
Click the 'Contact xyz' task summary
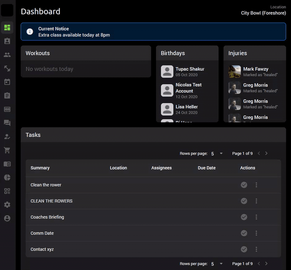tap(42, 249)
